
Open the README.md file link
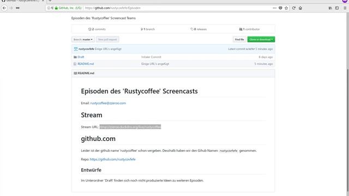[86, 64]
